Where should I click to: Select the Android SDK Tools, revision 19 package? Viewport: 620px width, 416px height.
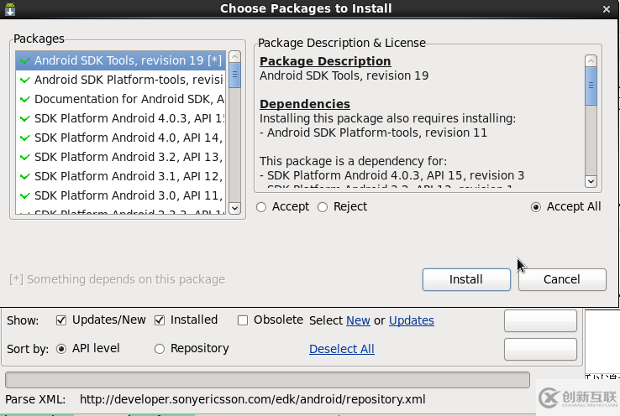pyautogui.click(x=121, y=60)
